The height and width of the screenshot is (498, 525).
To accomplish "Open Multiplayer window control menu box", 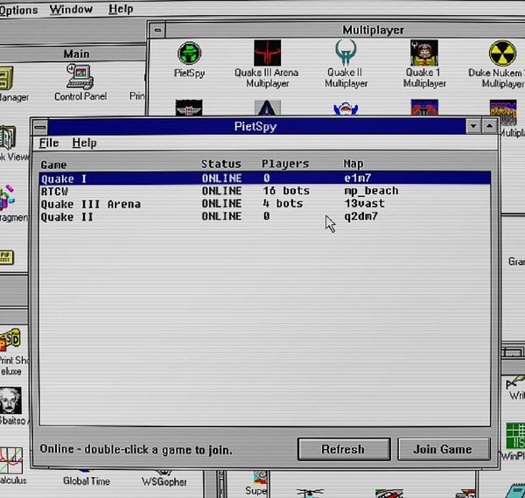I will pyautogui.click(x=157, y=31).
